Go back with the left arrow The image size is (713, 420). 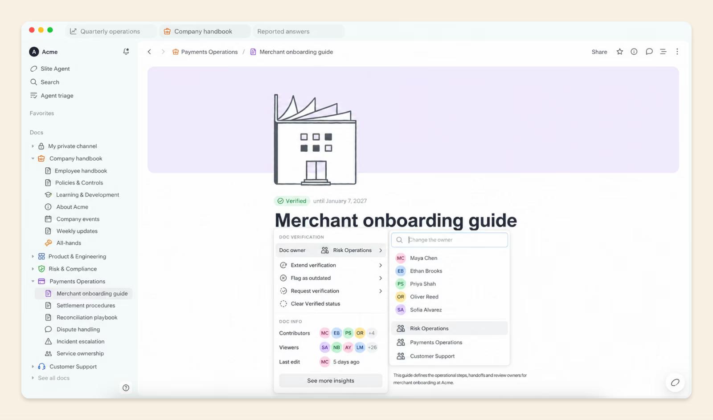[x=149, y=52]
